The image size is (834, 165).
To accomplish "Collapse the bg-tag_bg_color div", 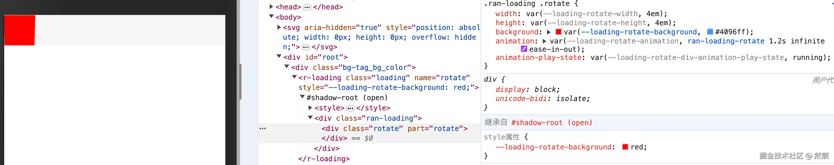I will click(287, 67).
